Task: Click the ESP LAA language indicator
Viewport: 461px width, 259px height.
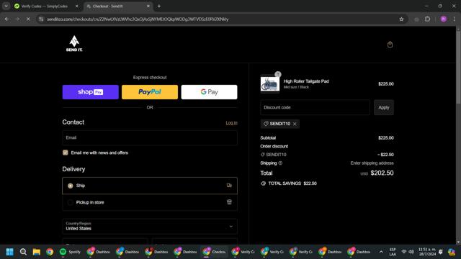Action: (393, 252)
